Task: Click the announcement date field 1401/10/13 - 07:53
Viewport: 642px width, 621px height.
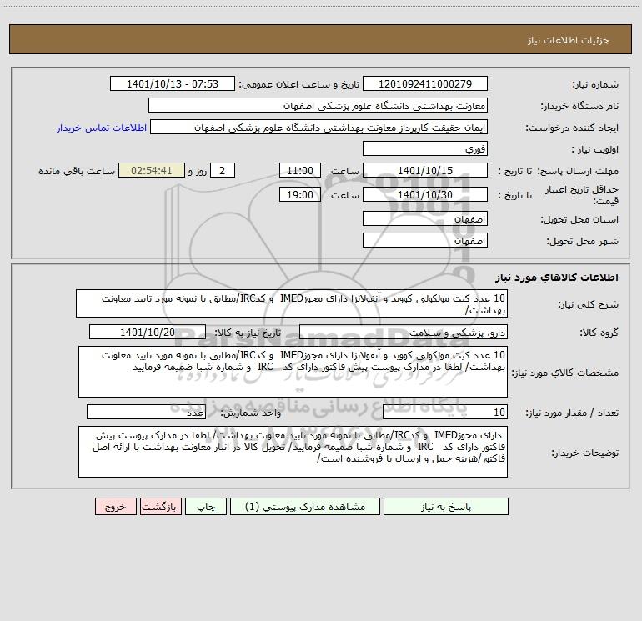Action: tap(173, 83)
